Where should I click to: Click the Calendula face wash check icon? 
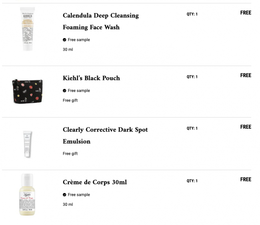64,40
